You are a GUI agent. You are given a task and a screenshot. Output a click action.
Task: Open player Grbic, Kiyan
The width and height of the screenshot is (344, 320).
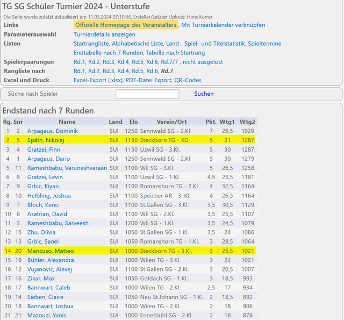(x=43, y=186)
